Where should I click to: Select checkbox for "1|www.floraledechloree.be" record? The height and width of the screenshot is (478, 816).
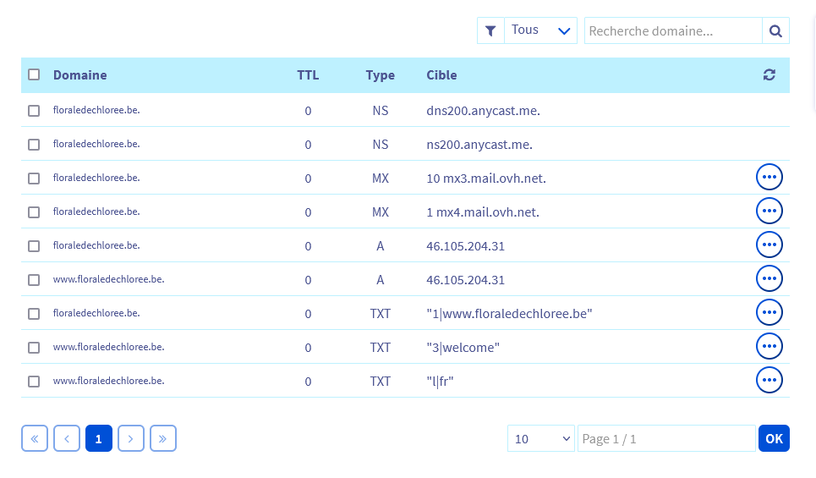(34, 314)
